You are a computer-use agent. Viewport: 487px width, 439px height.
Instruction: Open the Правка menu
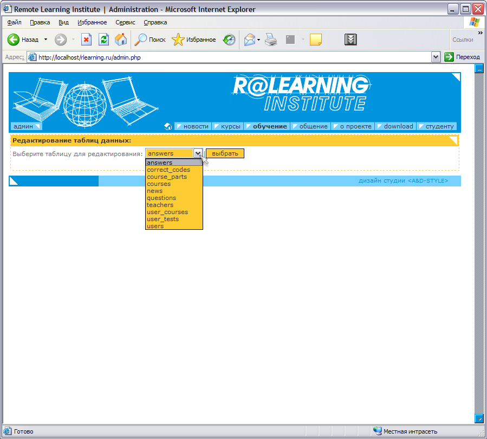[40, 22]
